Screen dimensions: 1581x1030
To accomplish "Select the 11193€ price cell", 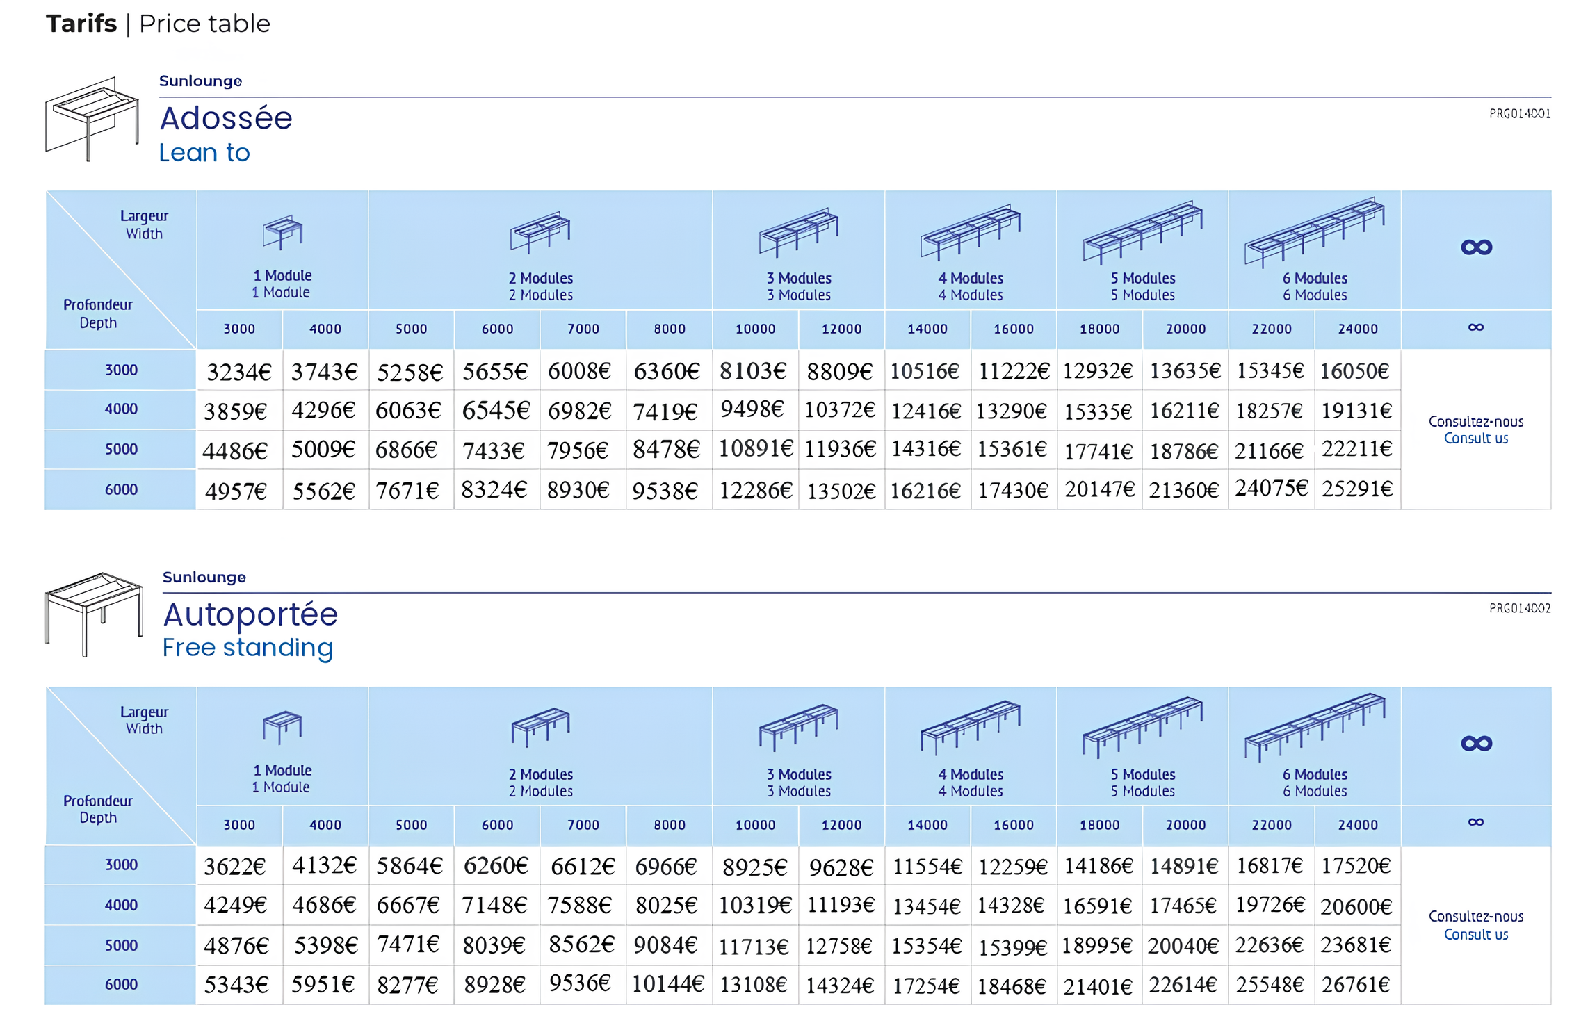I will coord(841,905).
